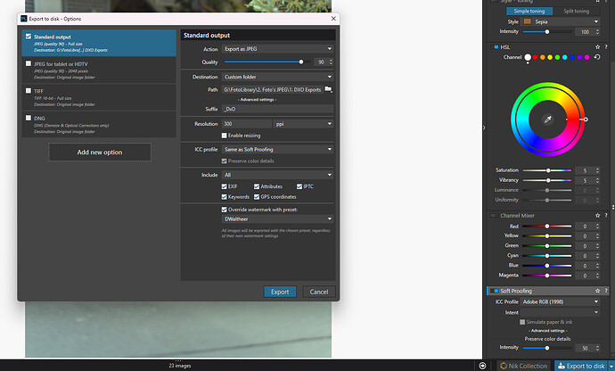Select the orange HSL channel dot
This screenshot has width=615, height=371.
tap(543, 57)
